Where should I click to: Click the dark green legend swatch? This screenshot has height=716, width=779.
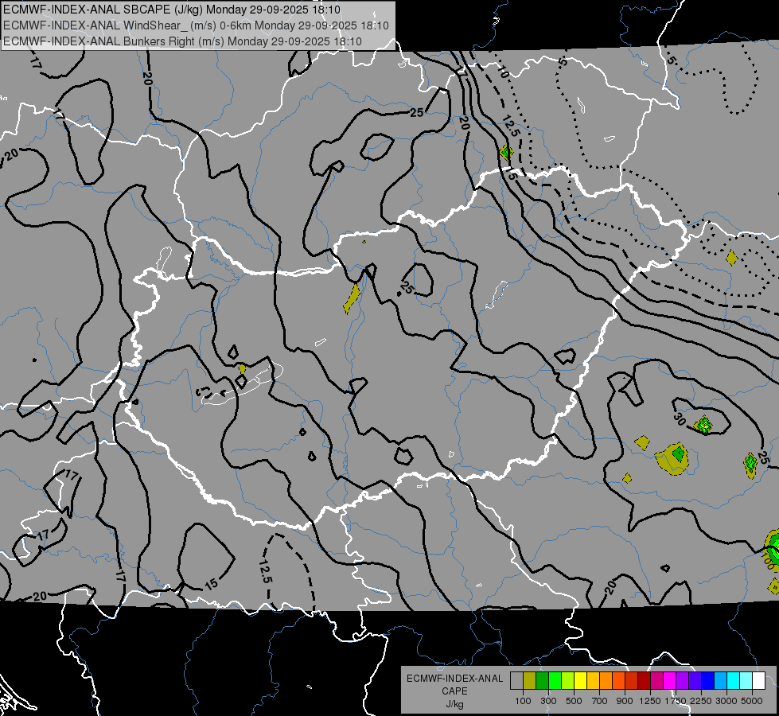click(x=542, y=681)
